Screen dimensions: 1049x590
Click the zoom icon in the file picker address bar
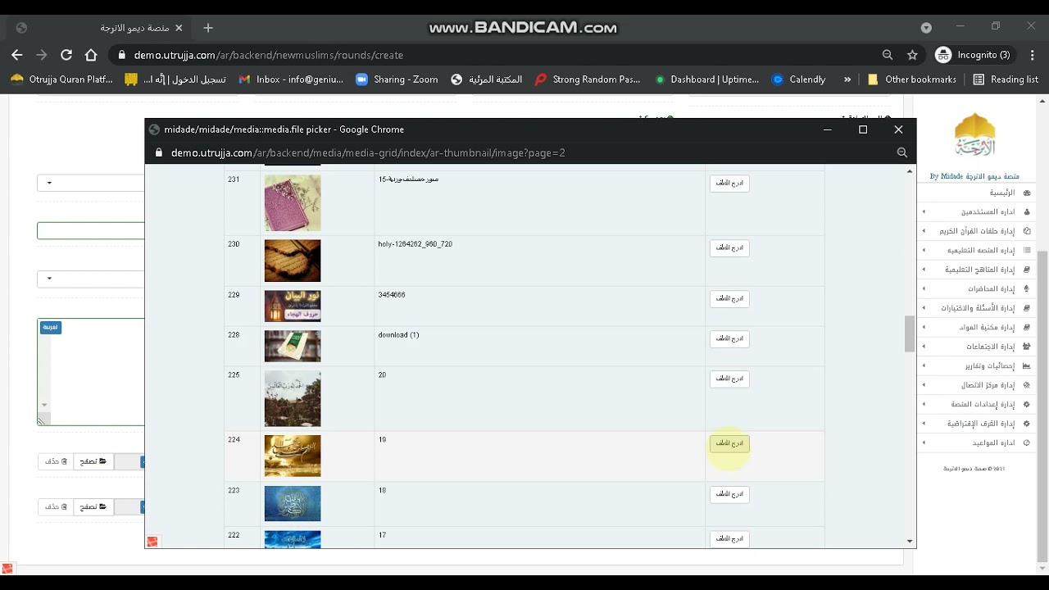pyautogui.click(x=902, y=152)
